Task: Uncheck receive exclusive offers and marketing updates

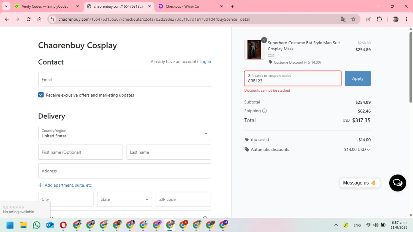Action: (41, 95)
